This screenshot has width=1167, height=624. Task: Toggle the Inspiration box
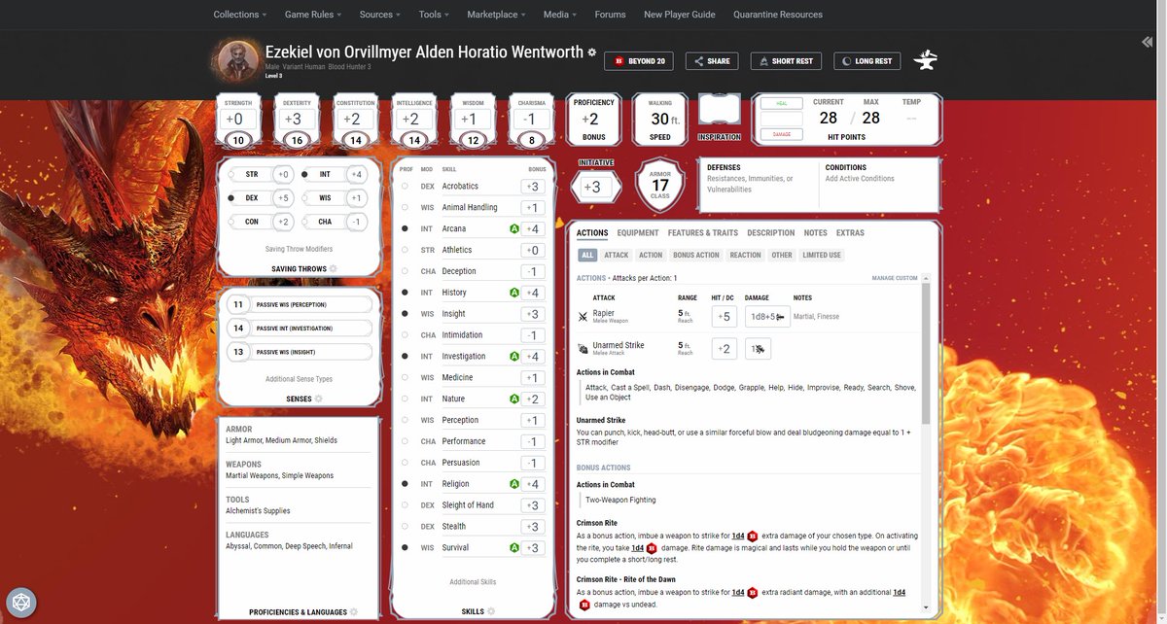(720, 111)
